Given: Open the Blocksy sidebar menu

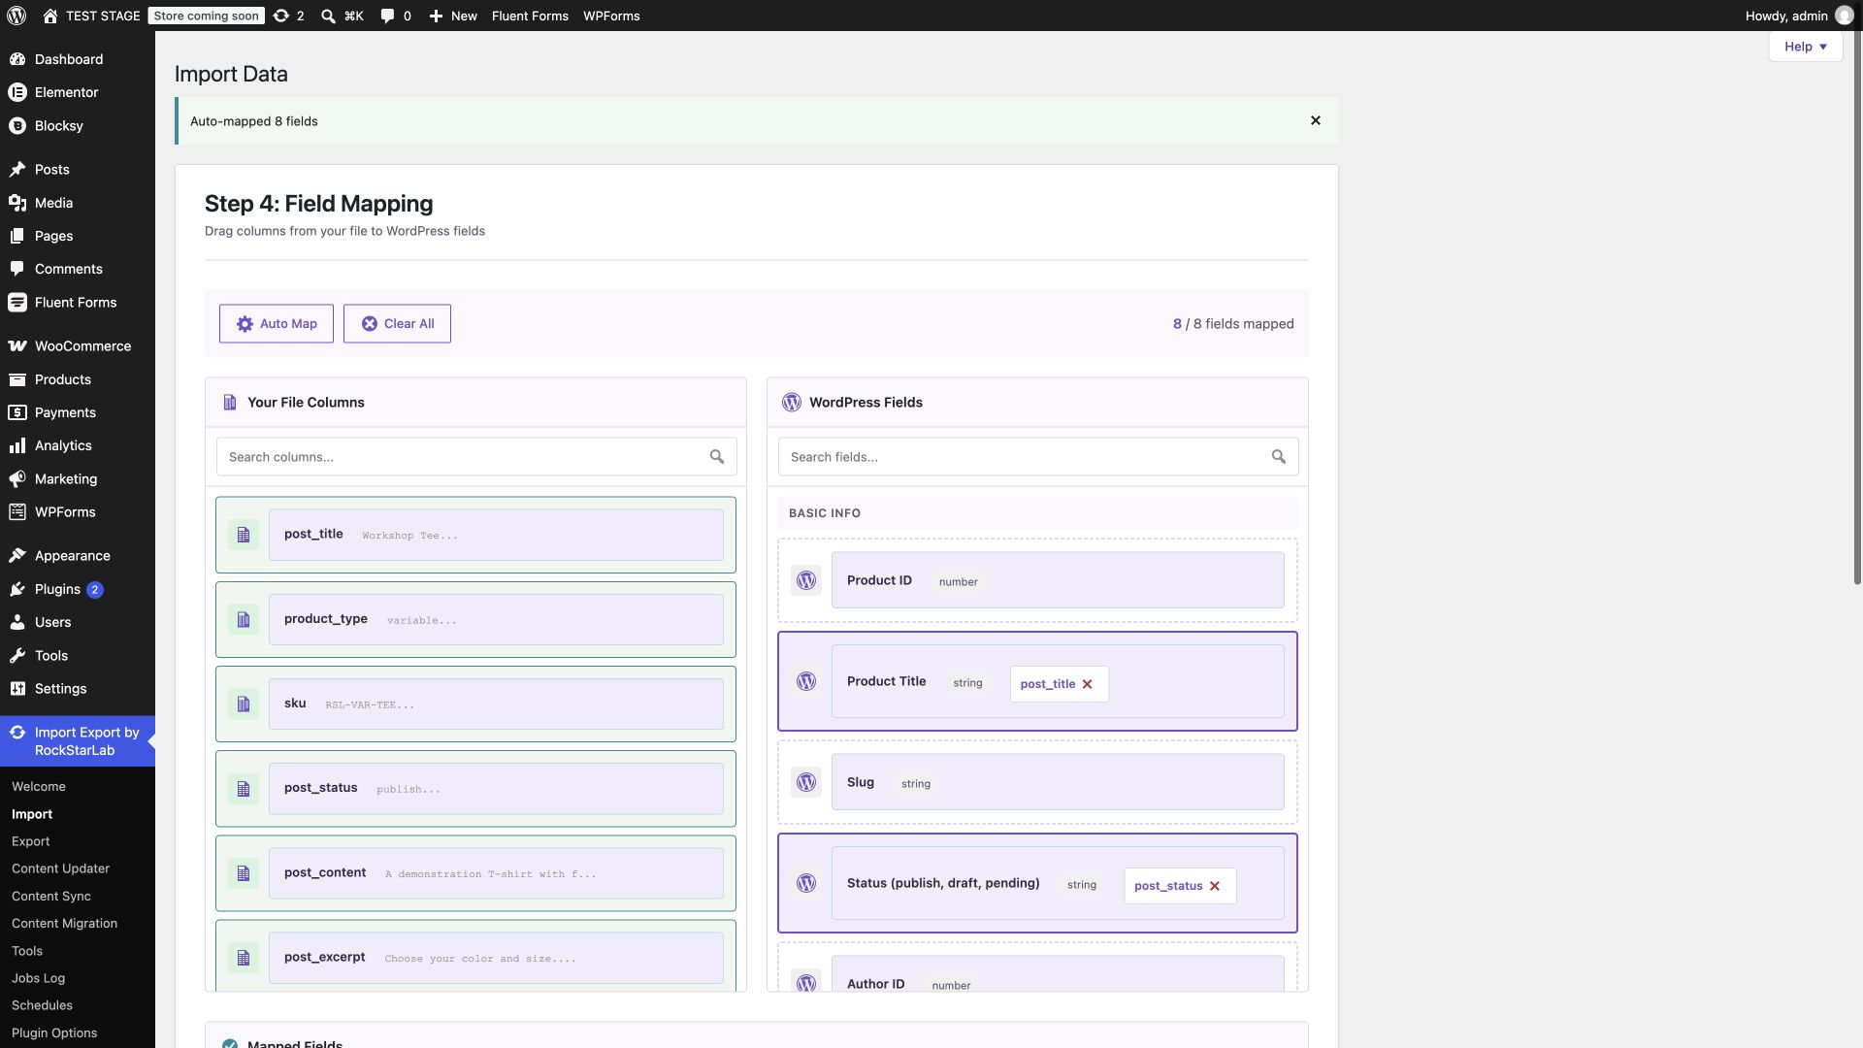Looking at the screenshot, I should coord(78,126).
